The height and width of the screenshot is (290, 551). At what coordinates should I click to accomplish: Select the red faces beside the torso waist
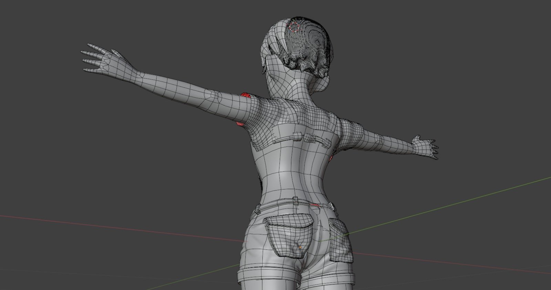pyautogui.click(x=331, y=159)
